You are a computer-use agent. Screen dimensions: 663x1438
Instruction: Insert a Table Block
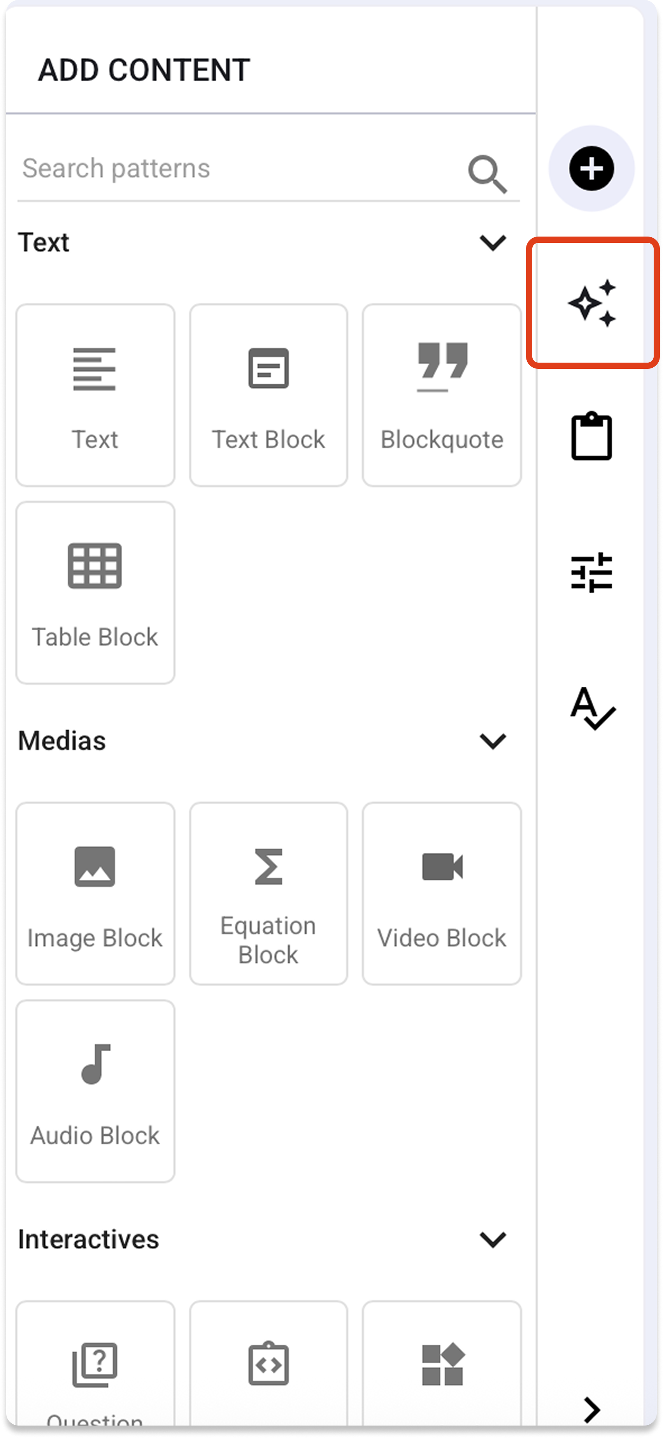click(95, 592)
